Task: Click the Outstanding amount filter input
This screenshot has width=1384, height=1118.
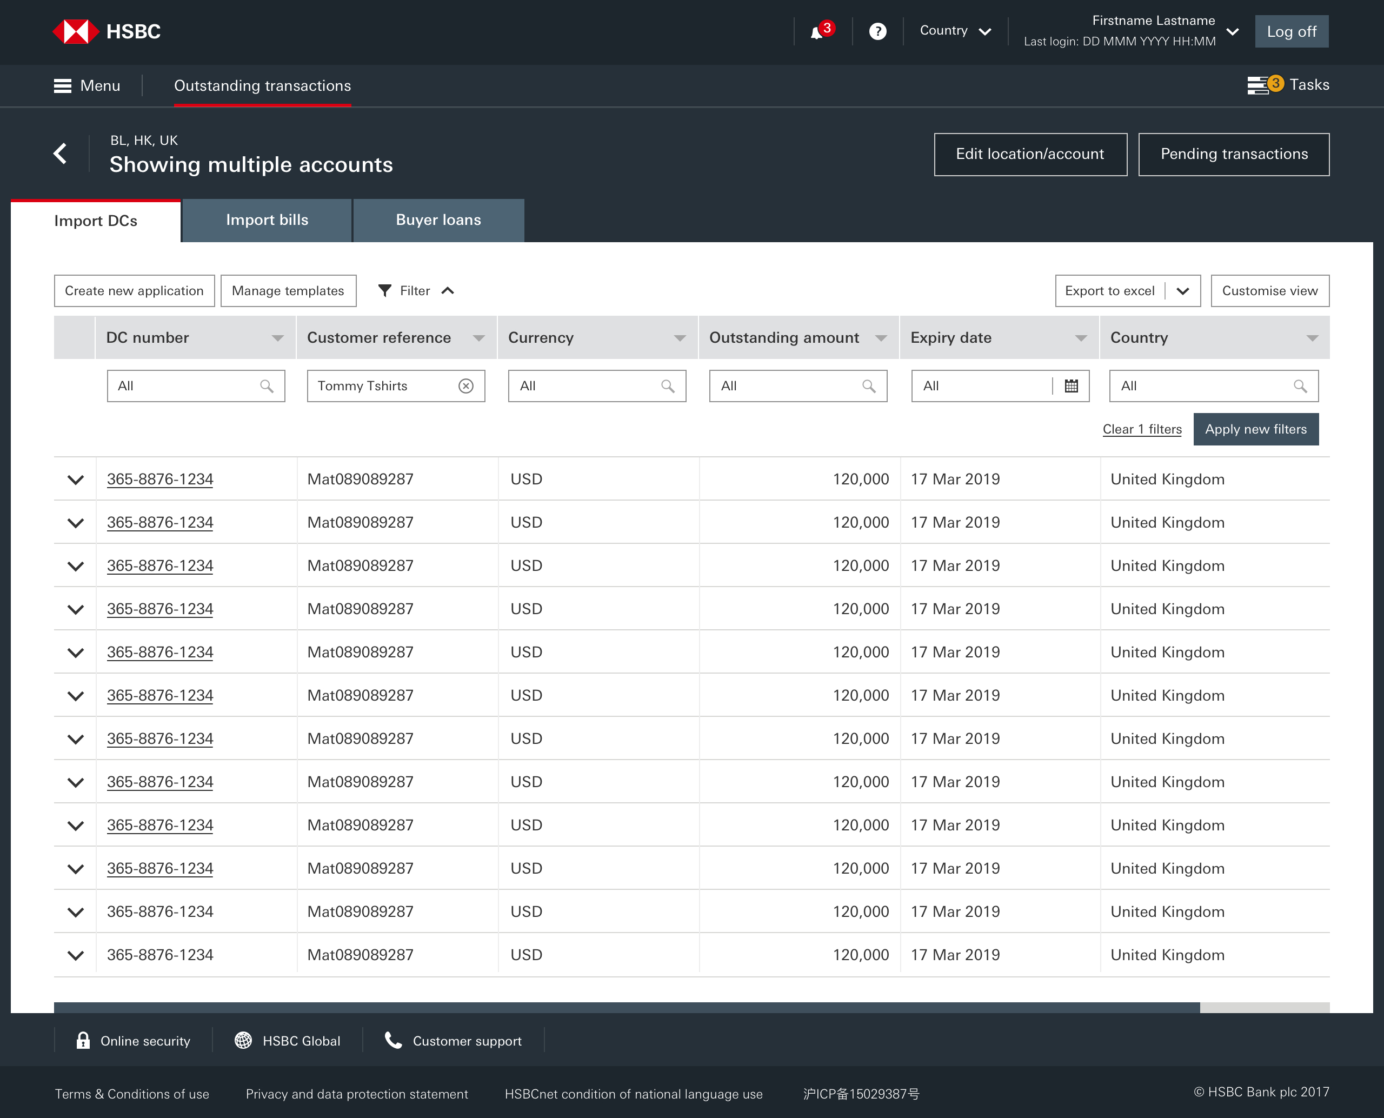Action: click(x=798, y=386)
